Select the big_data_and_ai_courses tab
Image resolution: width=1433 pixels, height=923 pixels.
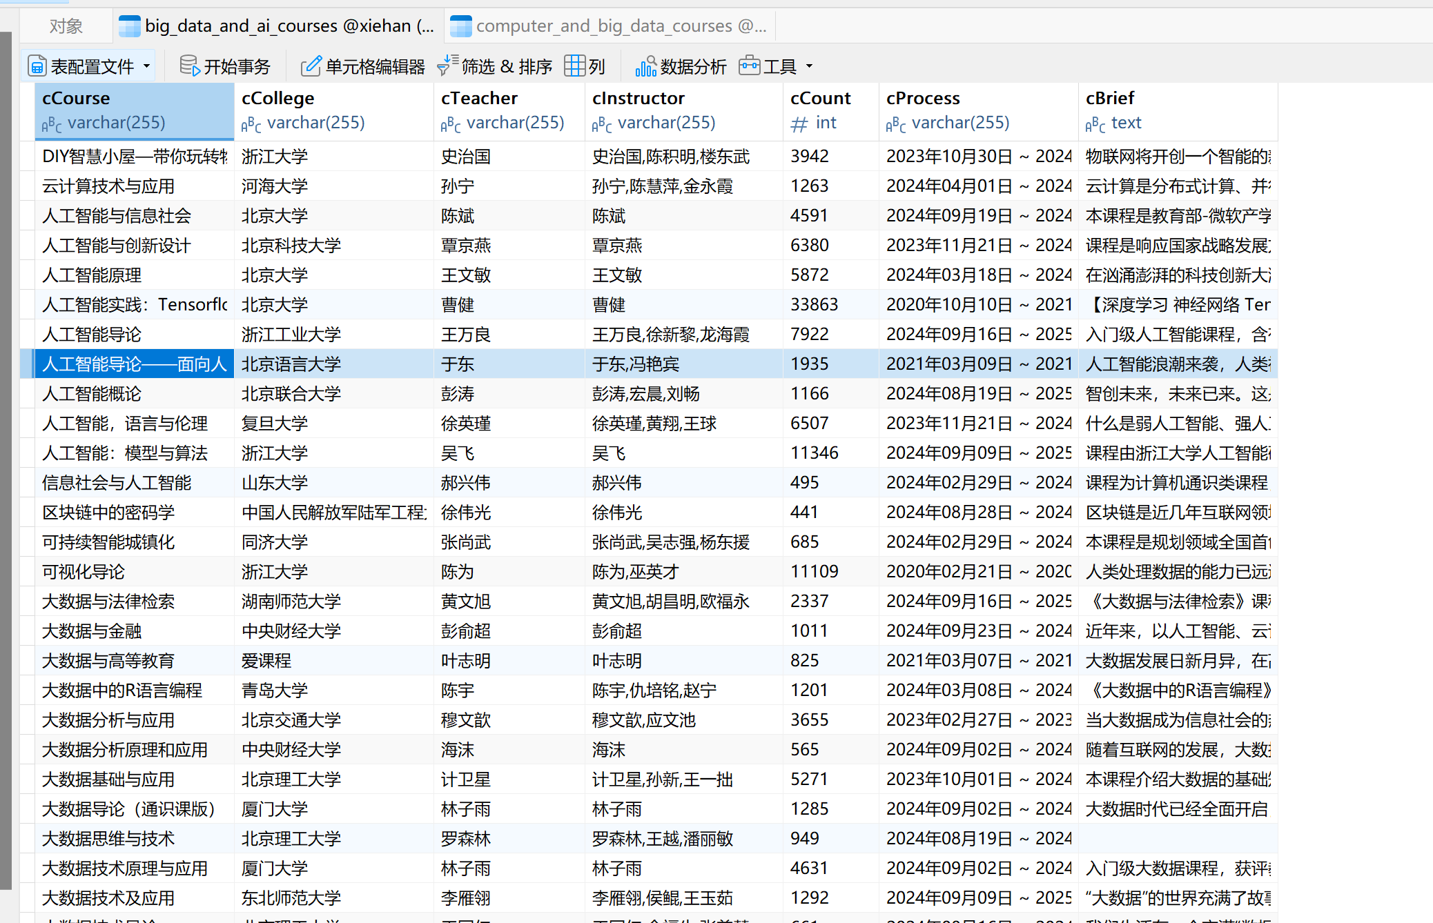pos(277,26)
